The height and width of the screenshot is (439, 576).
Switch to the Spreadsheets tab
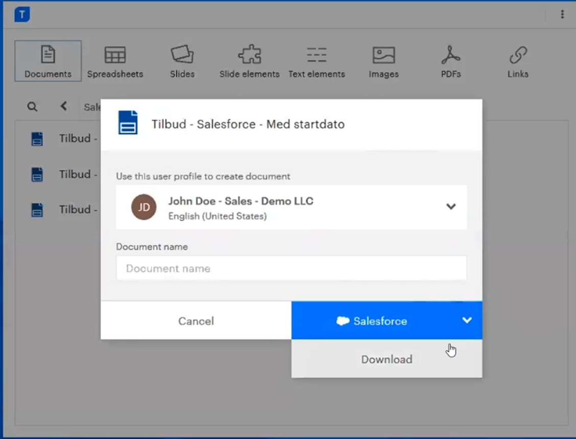pos(115,61)
